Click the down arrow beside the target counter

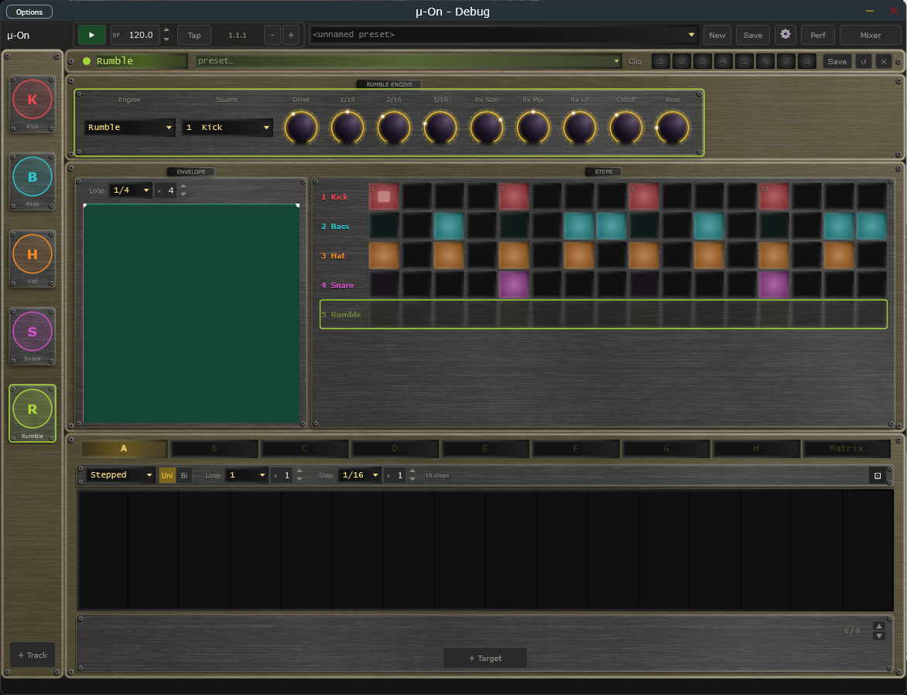[878, 636]
